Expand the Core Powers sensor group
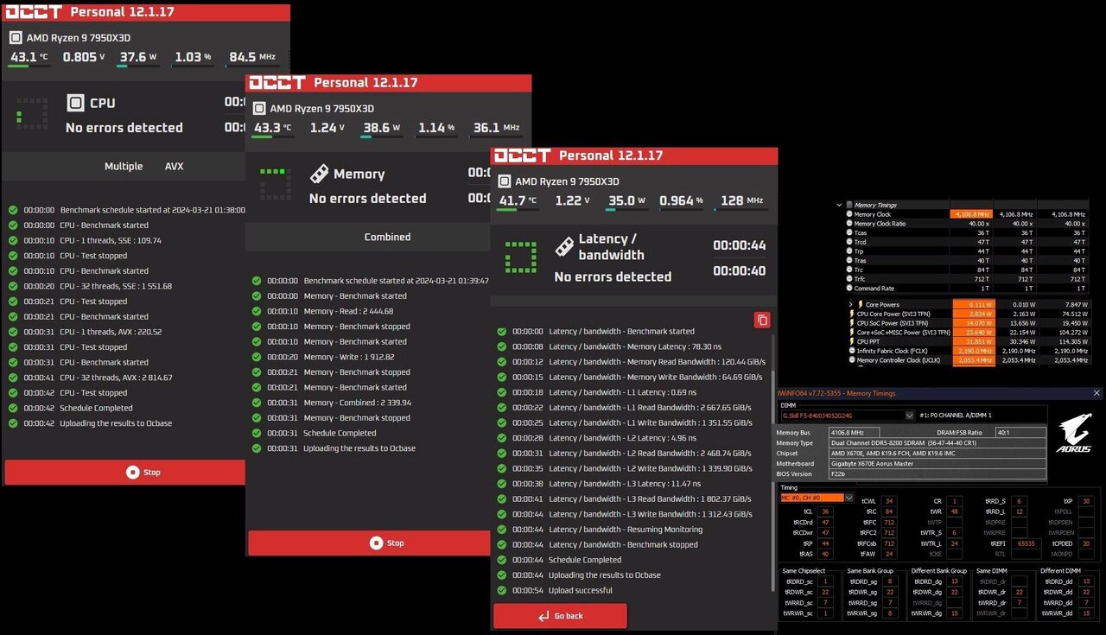The width and height of the screenshot is (1106, 635). point(851,304)
